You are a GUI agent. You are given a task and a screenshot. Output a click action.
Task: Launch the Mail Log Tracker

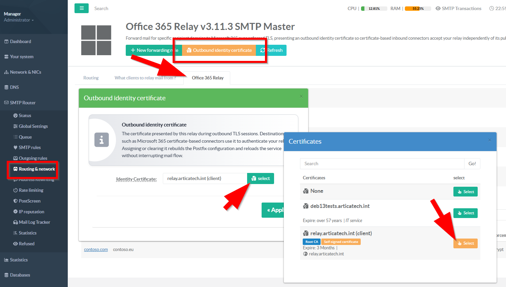tap(32, 222)
